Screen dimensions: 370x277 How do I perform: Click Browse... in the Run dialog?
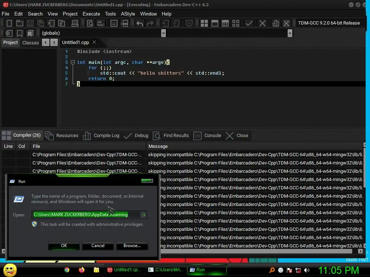(x=132, y=246)
